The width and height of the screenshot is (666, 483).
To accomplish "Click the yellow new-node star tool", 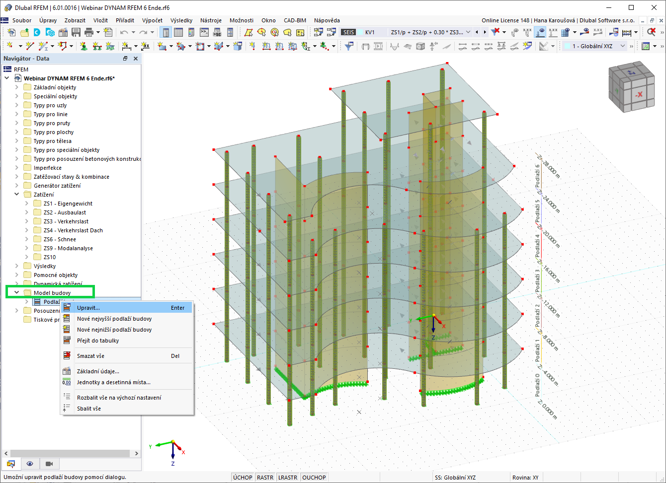I will pos(11,46).
